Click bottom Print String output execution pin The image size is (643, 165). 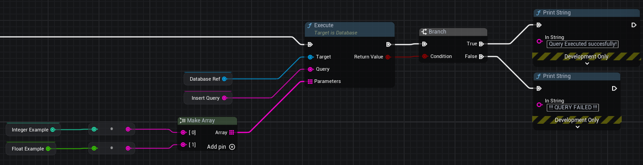(x=614, y=88)
